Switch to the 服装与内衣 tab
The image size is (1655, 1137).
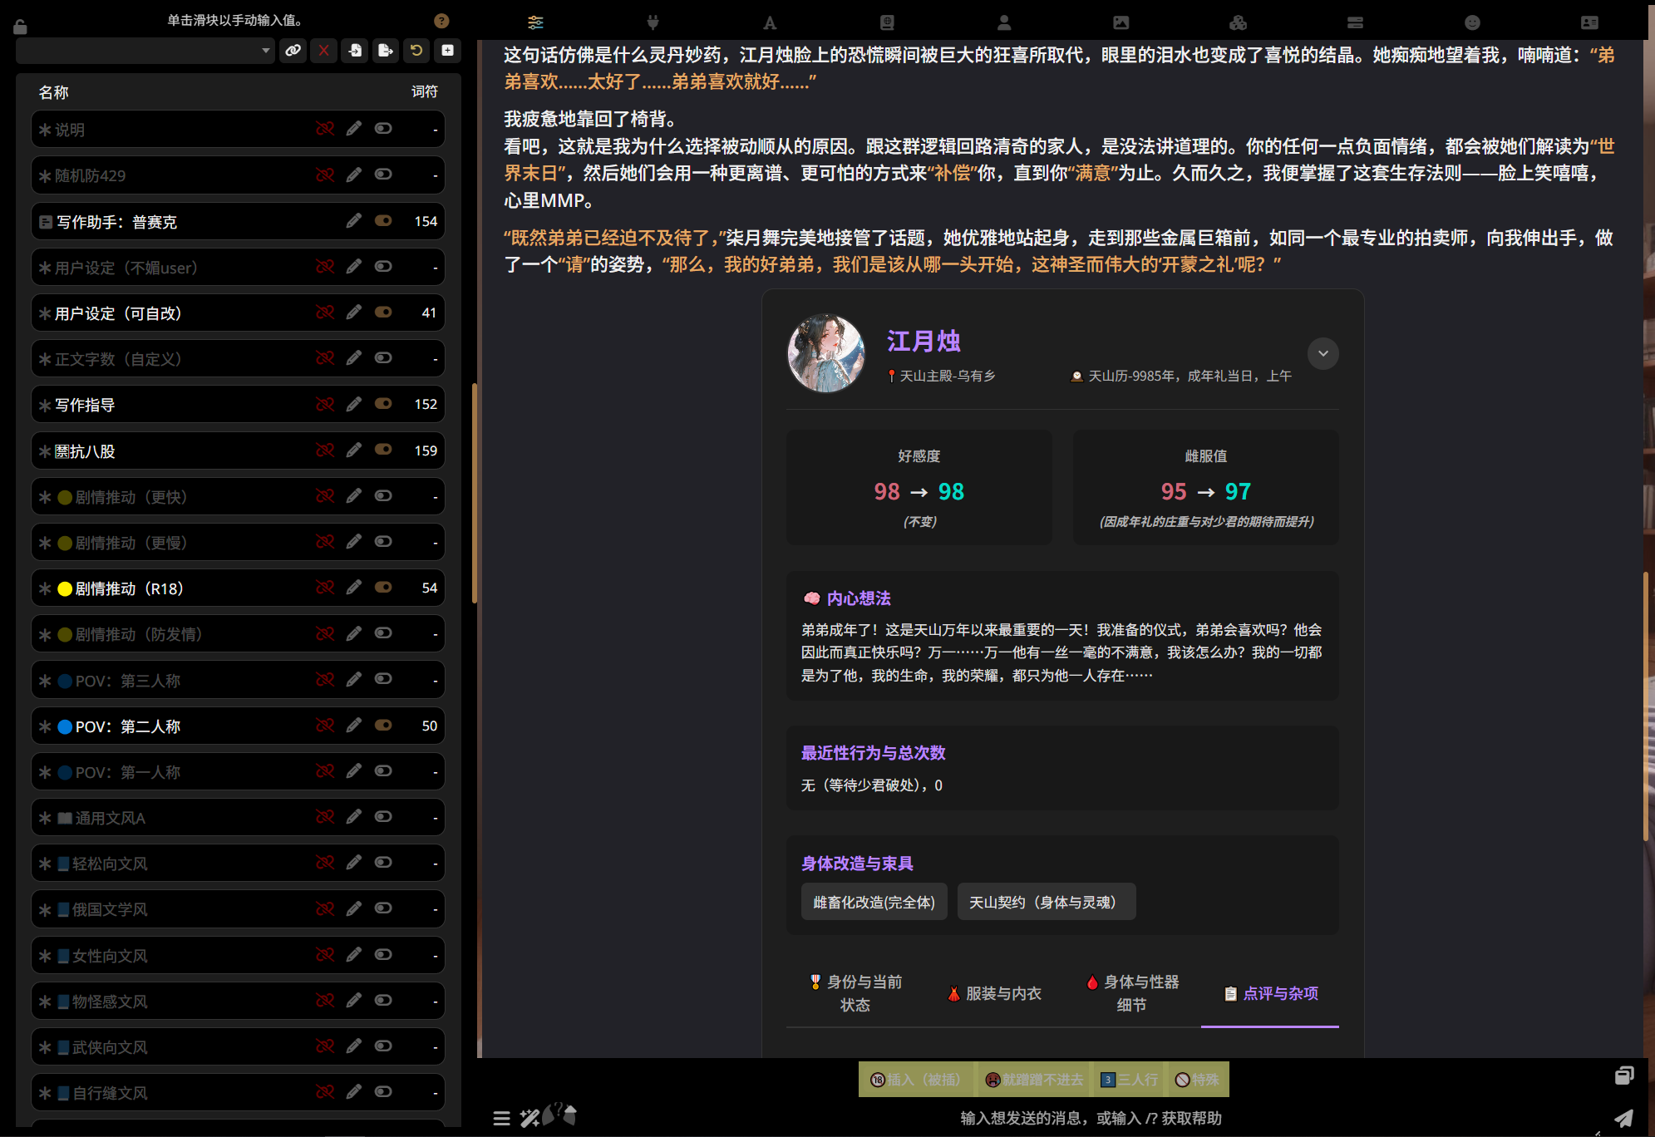(994, 994)
